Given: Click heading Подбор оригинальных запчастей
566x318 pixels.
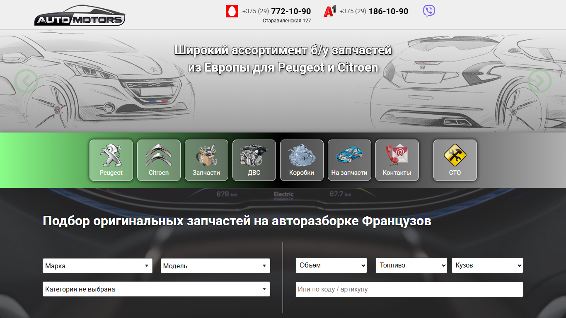Looking at the screenshot, I should pyautogui.click(x=237, y=221).
